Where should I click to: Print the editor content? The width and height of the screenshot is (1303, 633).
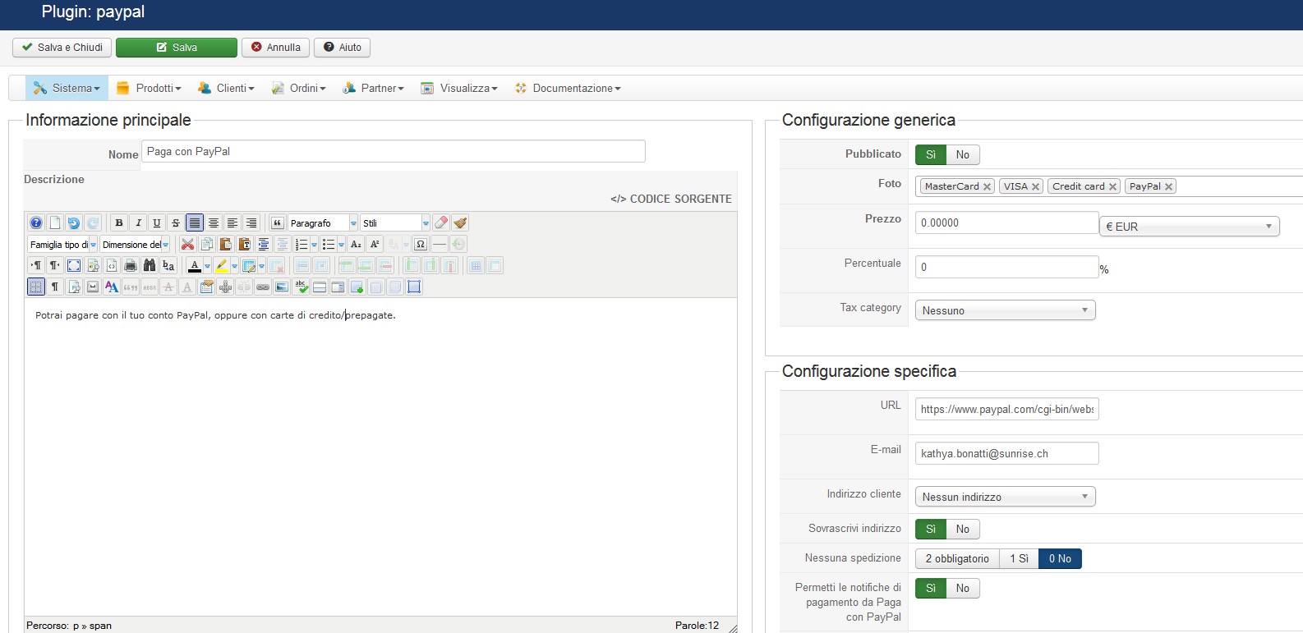tap(131, 265)
